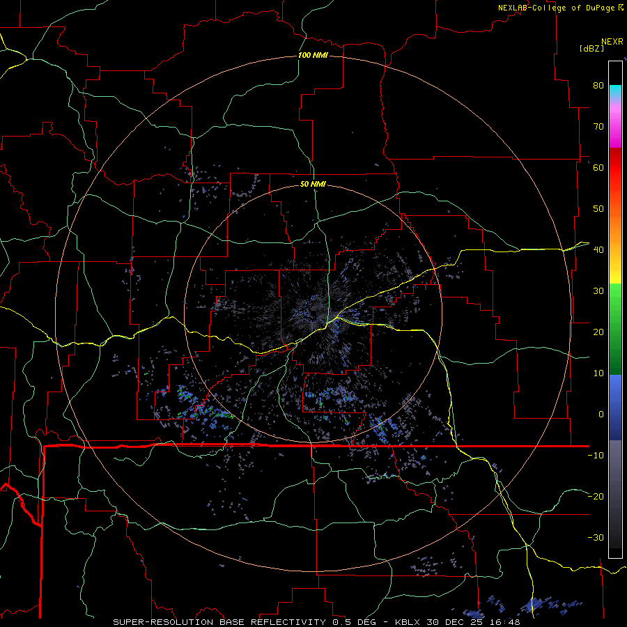Image resolution: width=627 pixels, height=627 pixels.
Task: Click the green segment of reflectivity color bar
Action: (615, 329)
